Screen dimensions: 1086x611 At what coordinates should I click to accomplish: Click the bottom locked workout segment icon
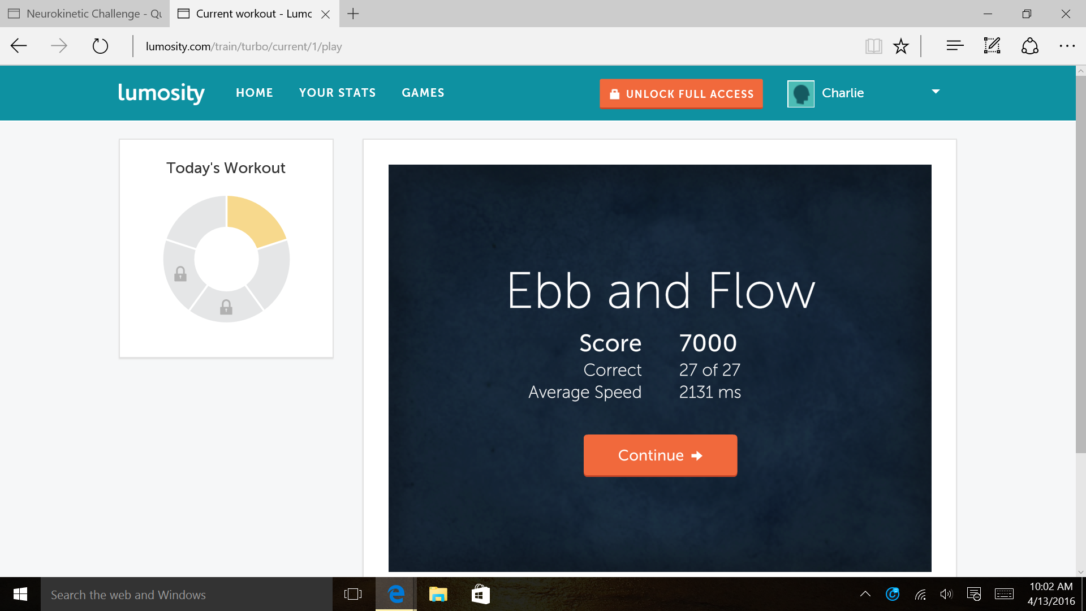pos(226,307)
